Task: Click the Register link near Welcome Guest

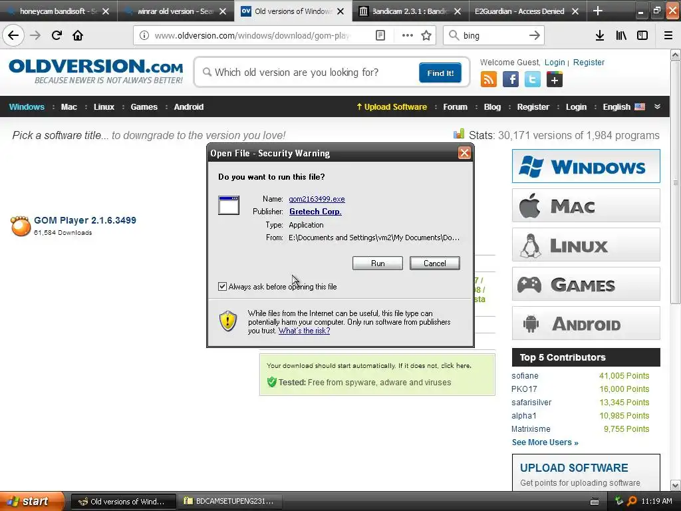Action: click(x=589, y=62)
